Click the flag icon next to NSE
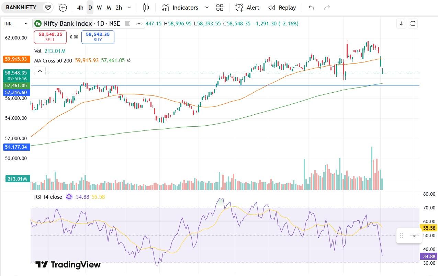Screen dimensions: 438x276 coord(127,23)
